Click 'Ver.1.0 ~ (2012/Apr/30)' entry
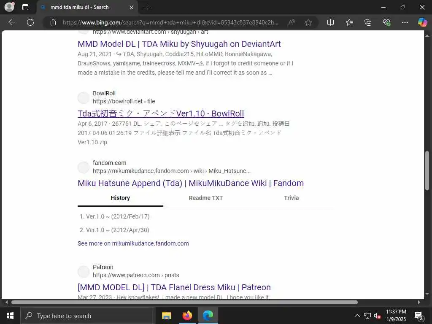 pyautogui.click(x=117, y=230)
